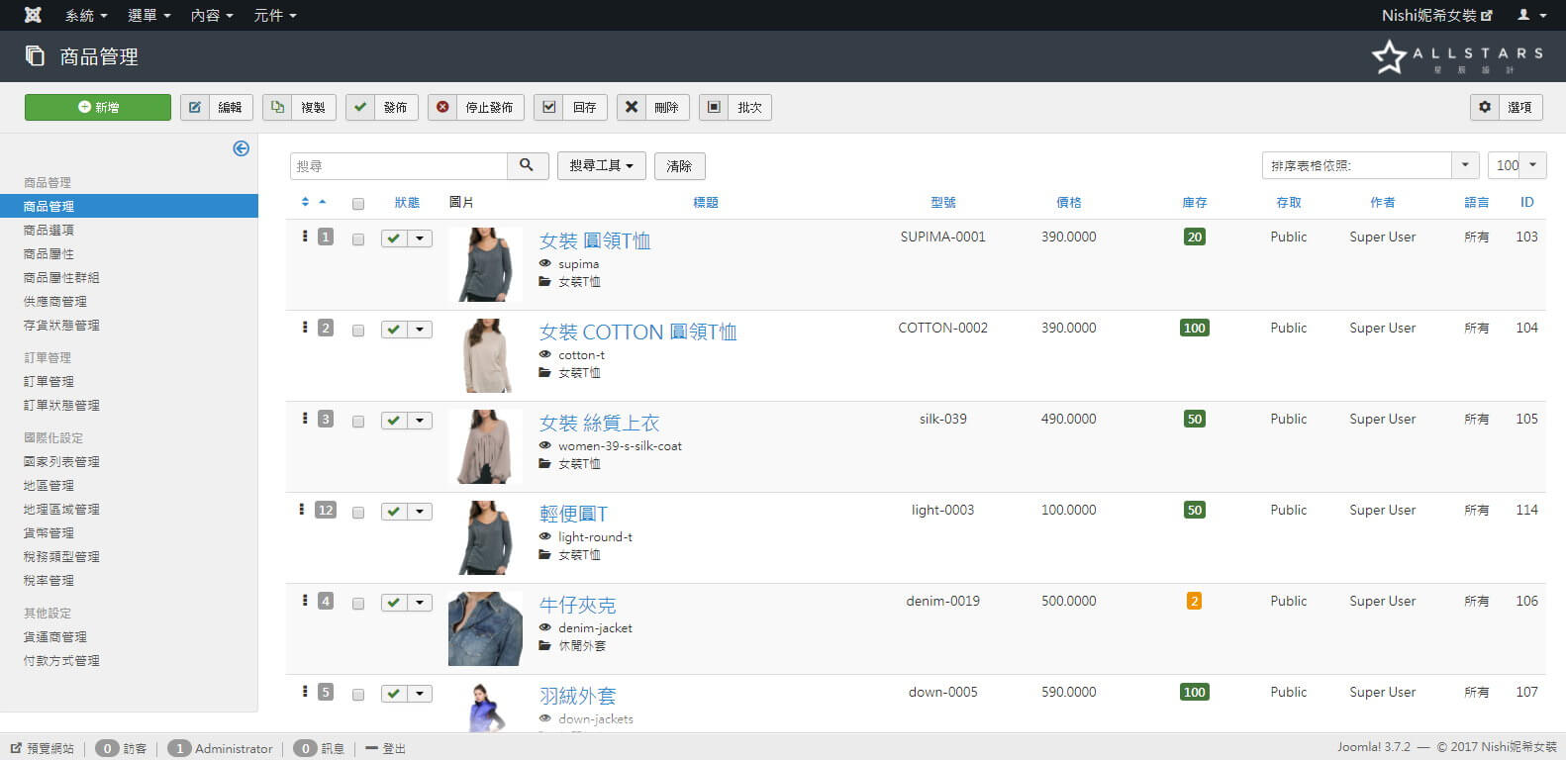Open the 女裝 COTTON 圓領T恤 product link

pyautogui.click(x=637, y=332)
